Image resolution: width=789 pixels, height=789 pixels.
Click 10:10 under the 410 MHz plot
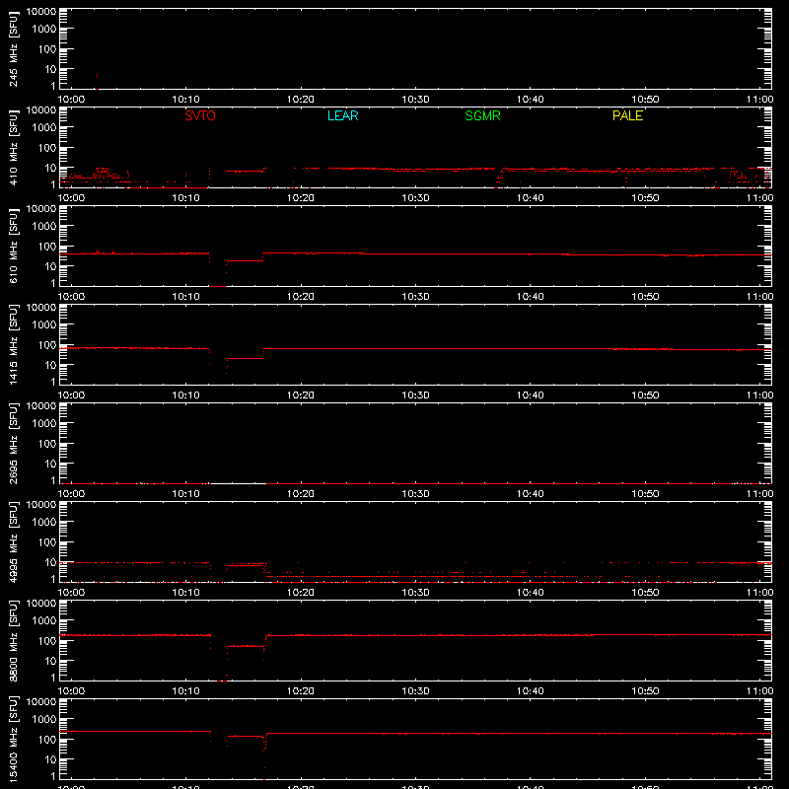186,198
